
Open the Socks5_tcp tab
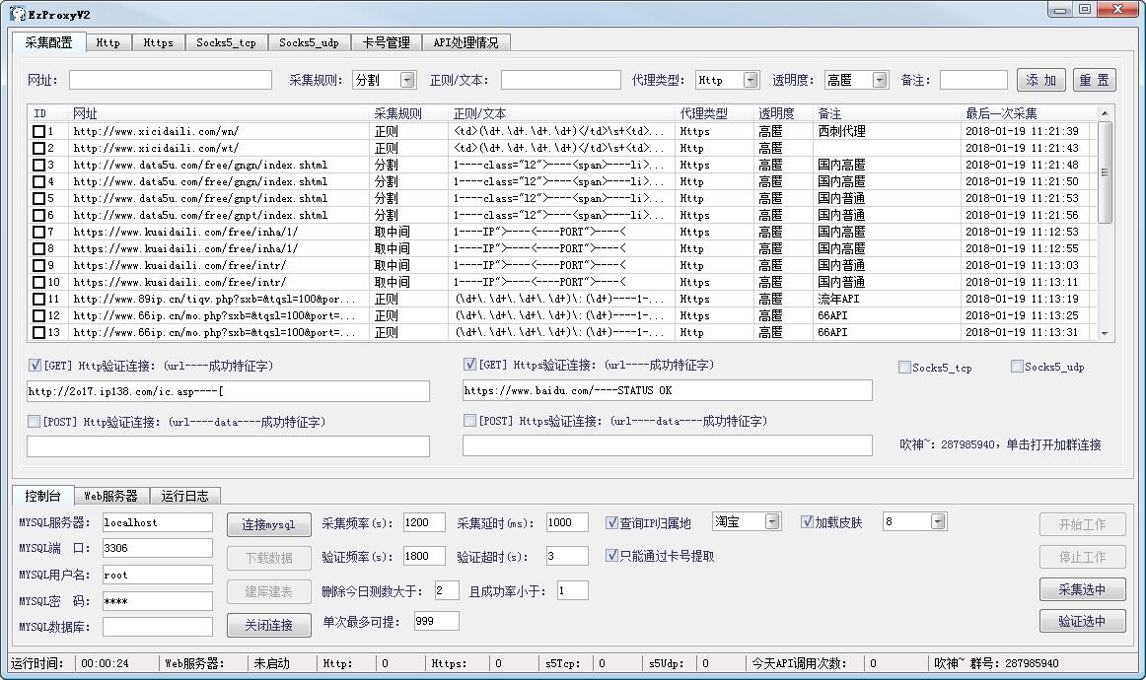(227, 43)
